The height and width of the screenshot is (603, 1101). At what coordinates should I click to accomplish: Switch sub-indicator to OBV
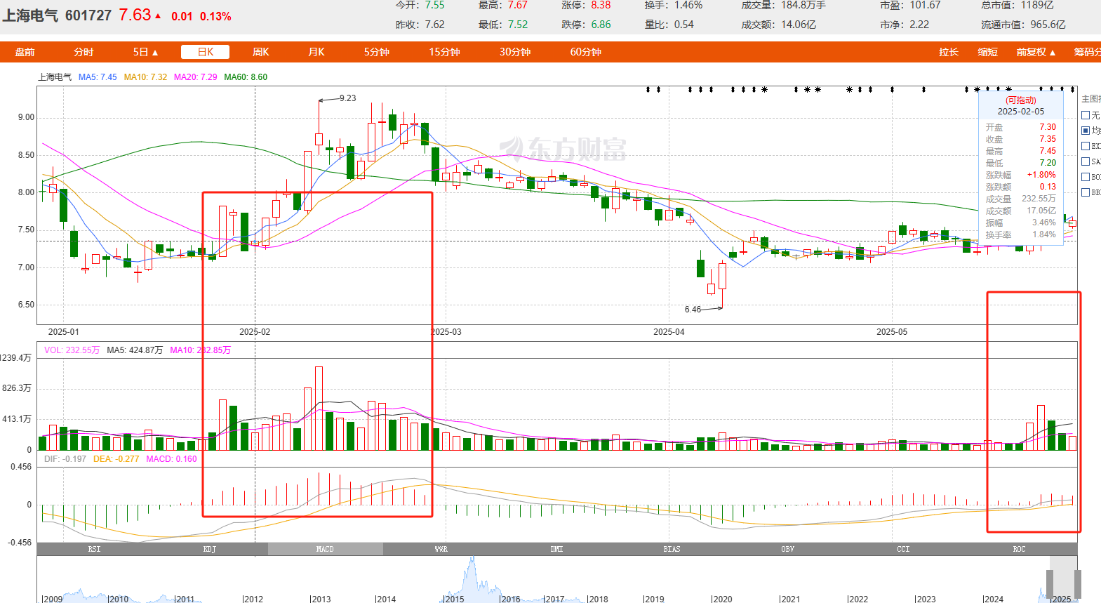coord(787,549)
